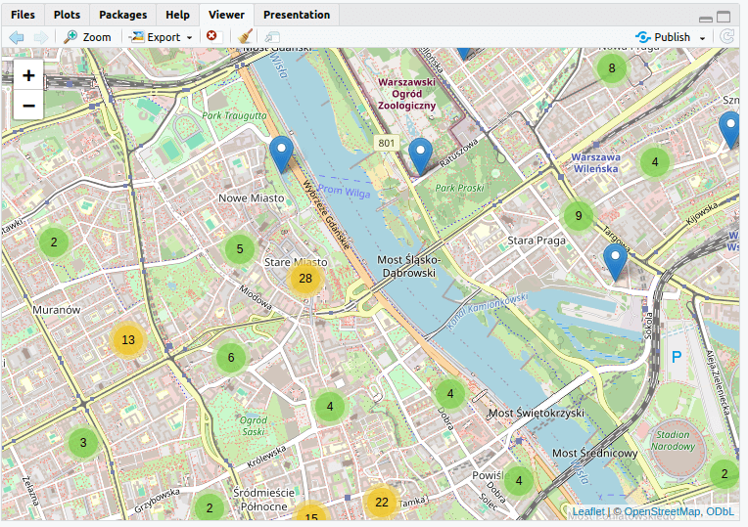Switch to the Packages tab
Viewport: 748px width, 527px height.
(123, 15)
